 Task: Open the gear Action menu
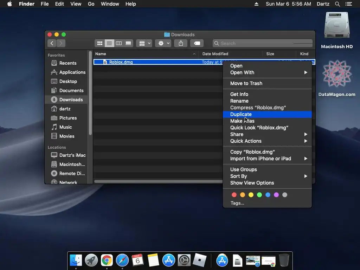tap(163, 43)
